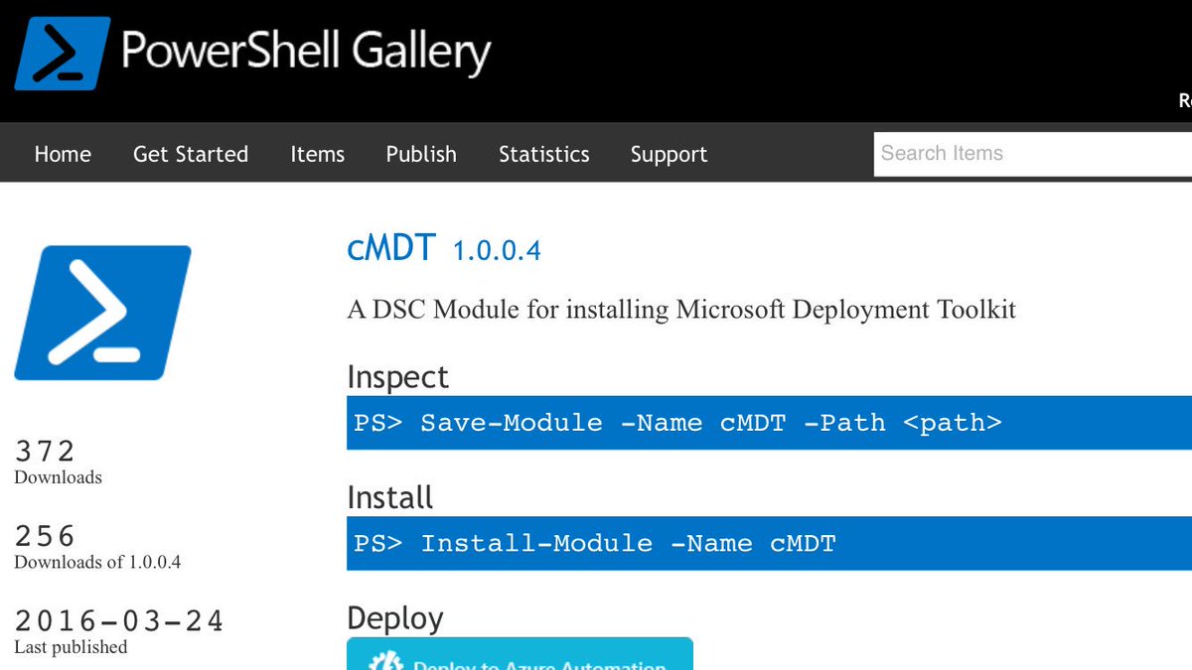The image size is (1192, 670).
Task: Click the Last published label
Action: [x=71, y=647]
